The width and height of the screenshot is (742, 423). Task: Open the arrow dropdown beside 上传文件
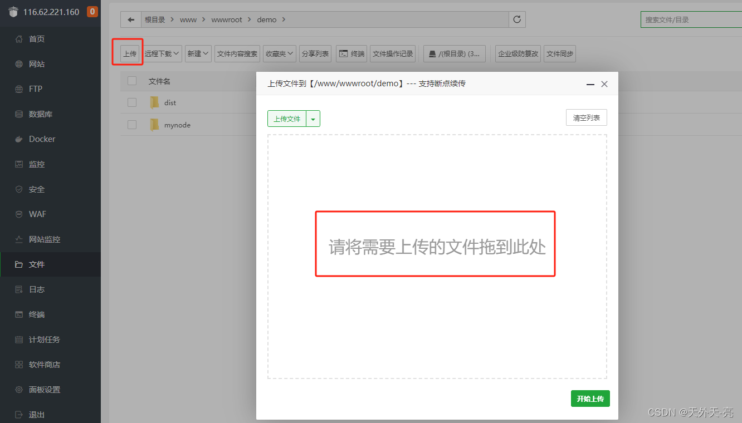(x=313, y=119)
